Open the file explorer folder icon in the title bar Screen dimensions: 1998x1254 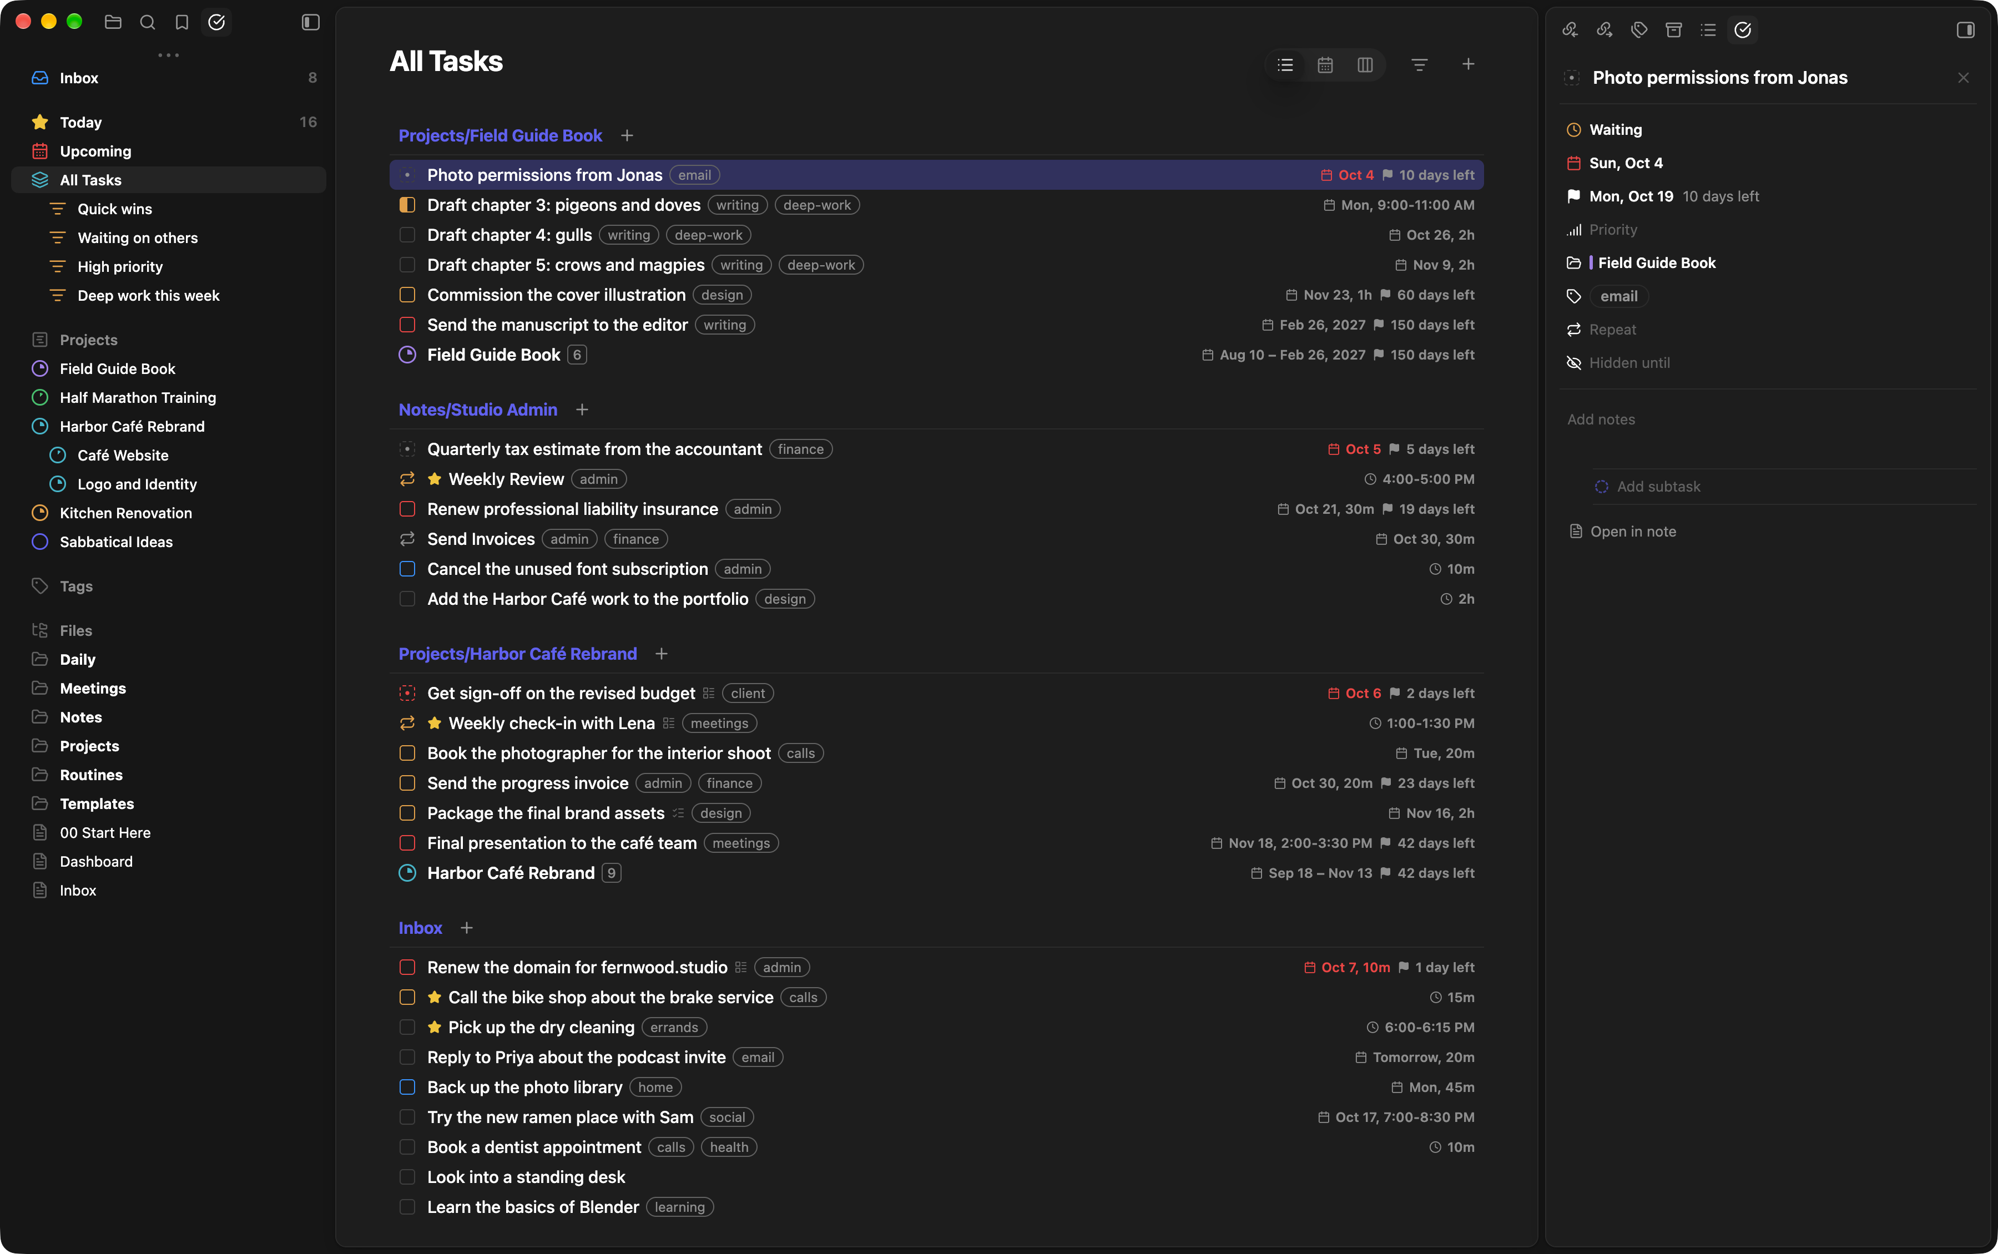[113, 22]
